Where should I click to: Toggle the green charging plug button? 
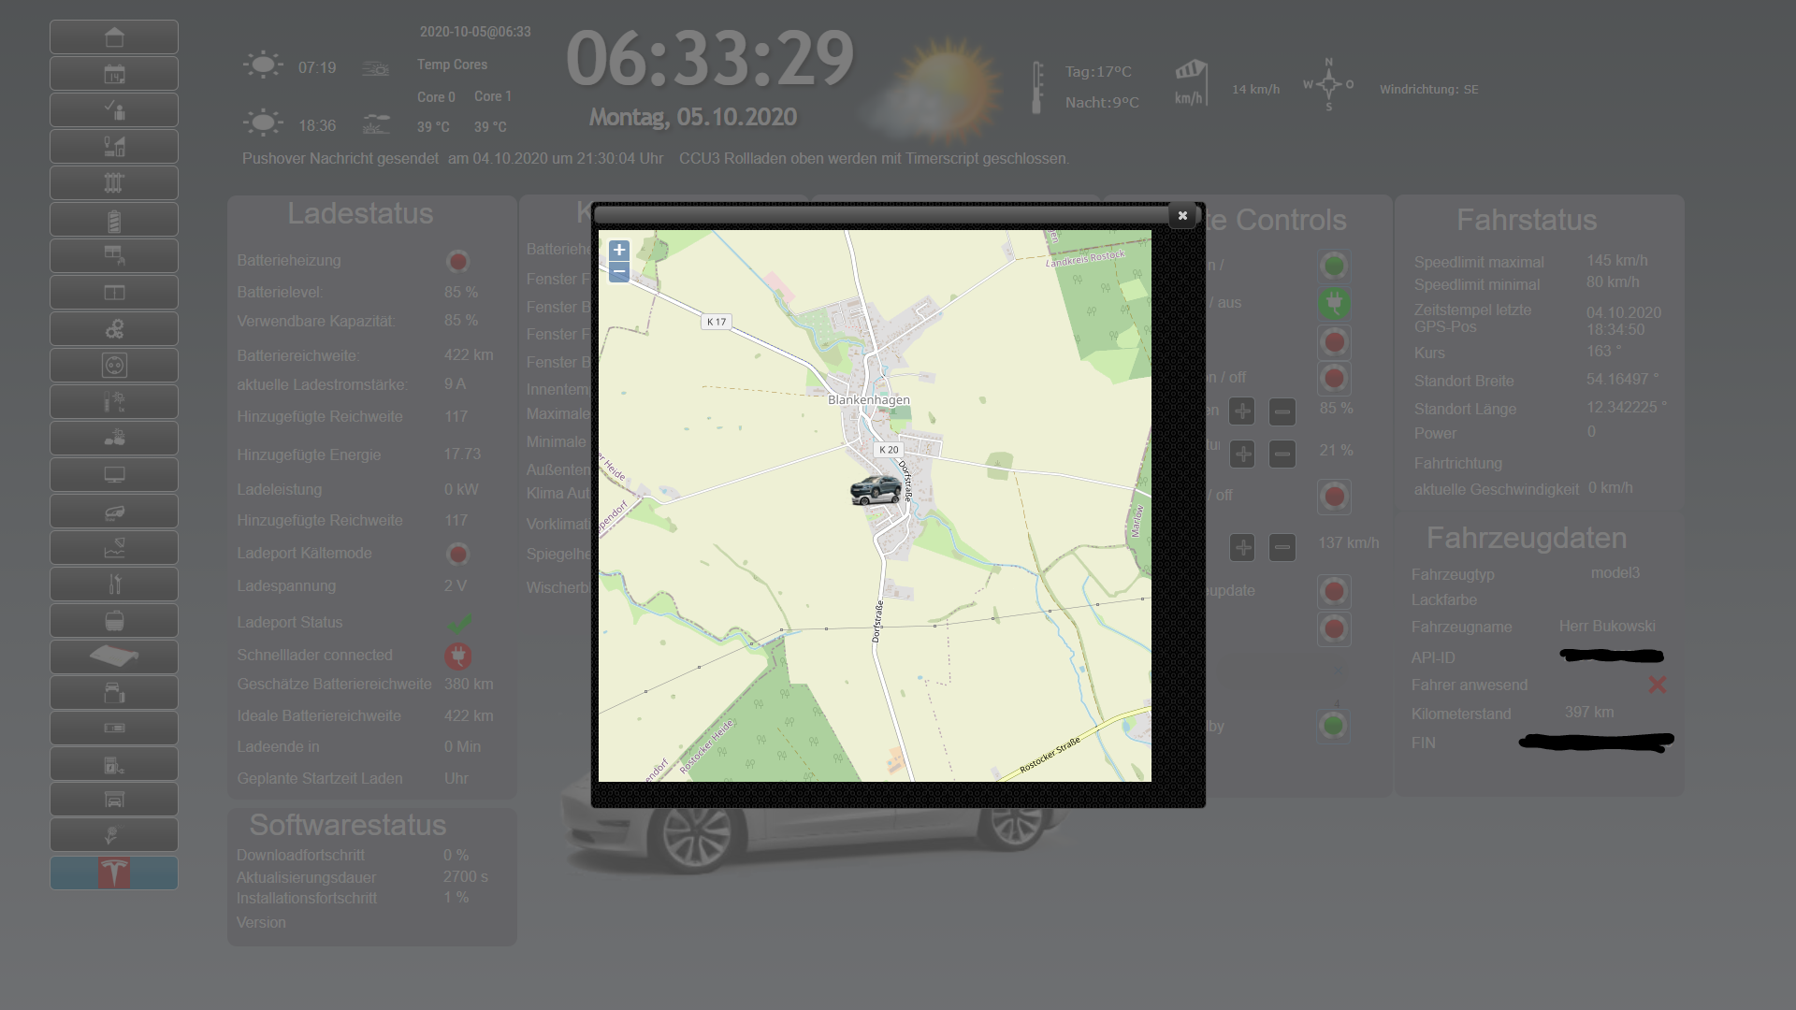(1334, 303)
